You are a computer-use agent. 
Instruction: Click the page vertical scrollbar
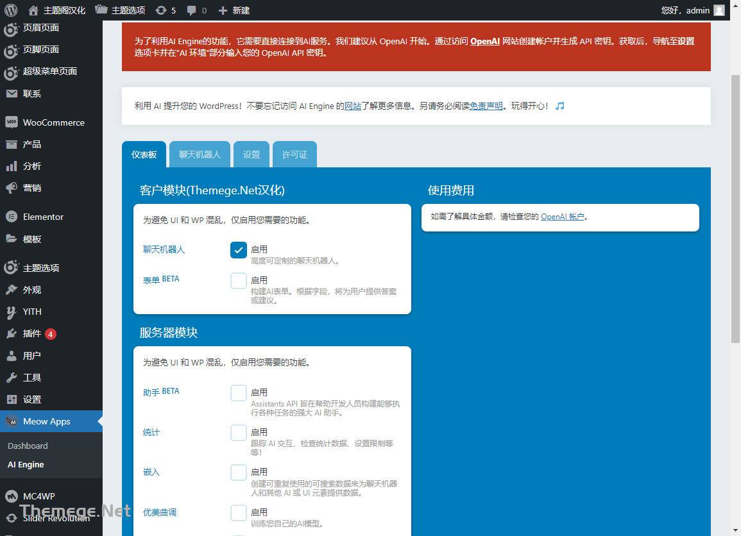735,209
